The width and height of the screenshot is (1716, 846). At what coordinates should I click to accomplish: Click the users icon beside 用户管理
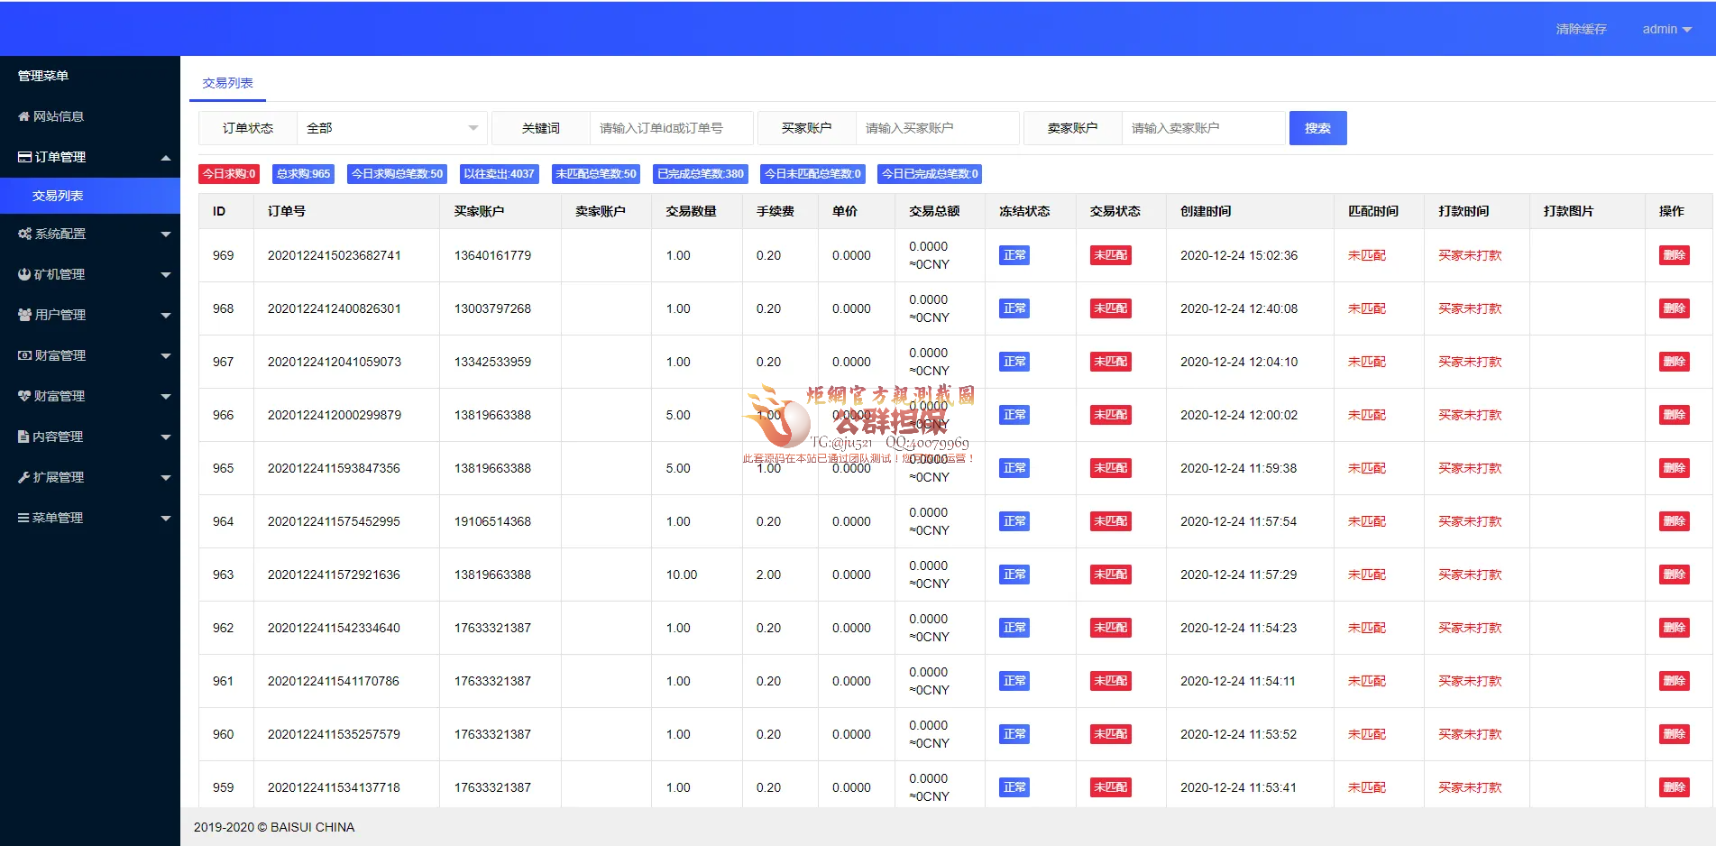point(25,315)
